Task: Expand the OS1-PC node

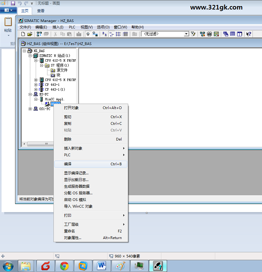Action: 30,109
